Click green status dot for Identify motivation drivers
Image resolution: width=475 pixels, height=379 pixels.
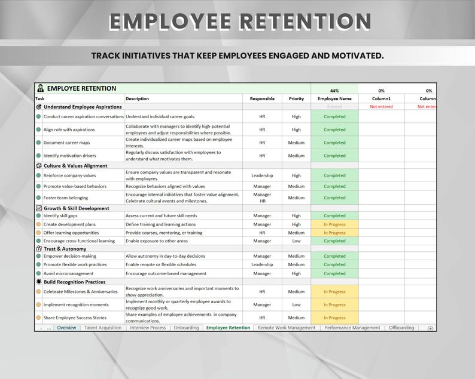38,155
